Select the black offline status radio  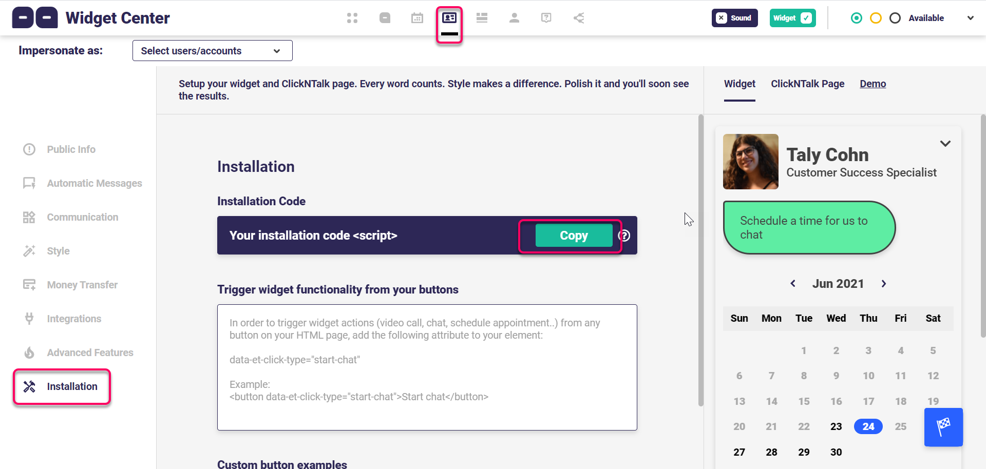point(895,18)
